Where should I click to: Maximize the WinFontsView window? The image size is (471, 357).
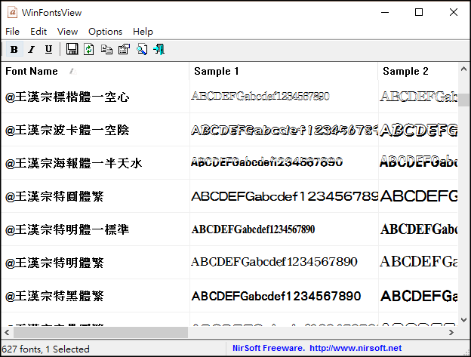(x=419, y=12)
